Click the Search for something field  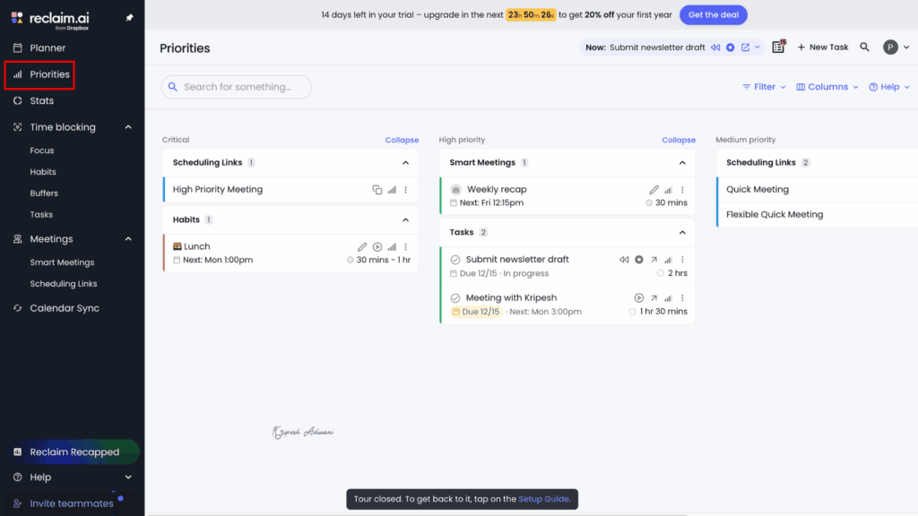pos(237,87)
